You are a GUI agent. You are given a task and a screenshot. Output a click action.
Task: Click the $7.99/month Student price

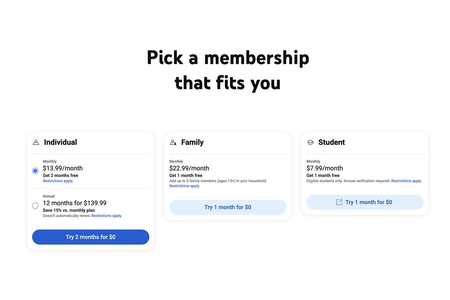pyautogui.click(x=324, y=168)
